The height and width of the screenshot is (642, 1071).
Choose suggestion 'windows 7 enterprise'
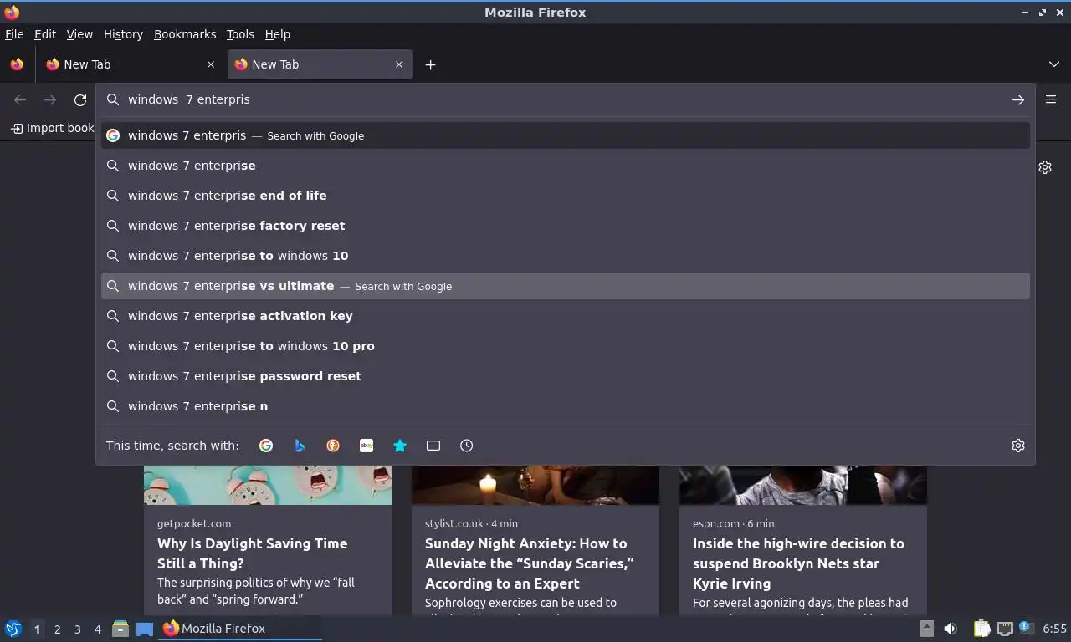click(x=566, y=166)
